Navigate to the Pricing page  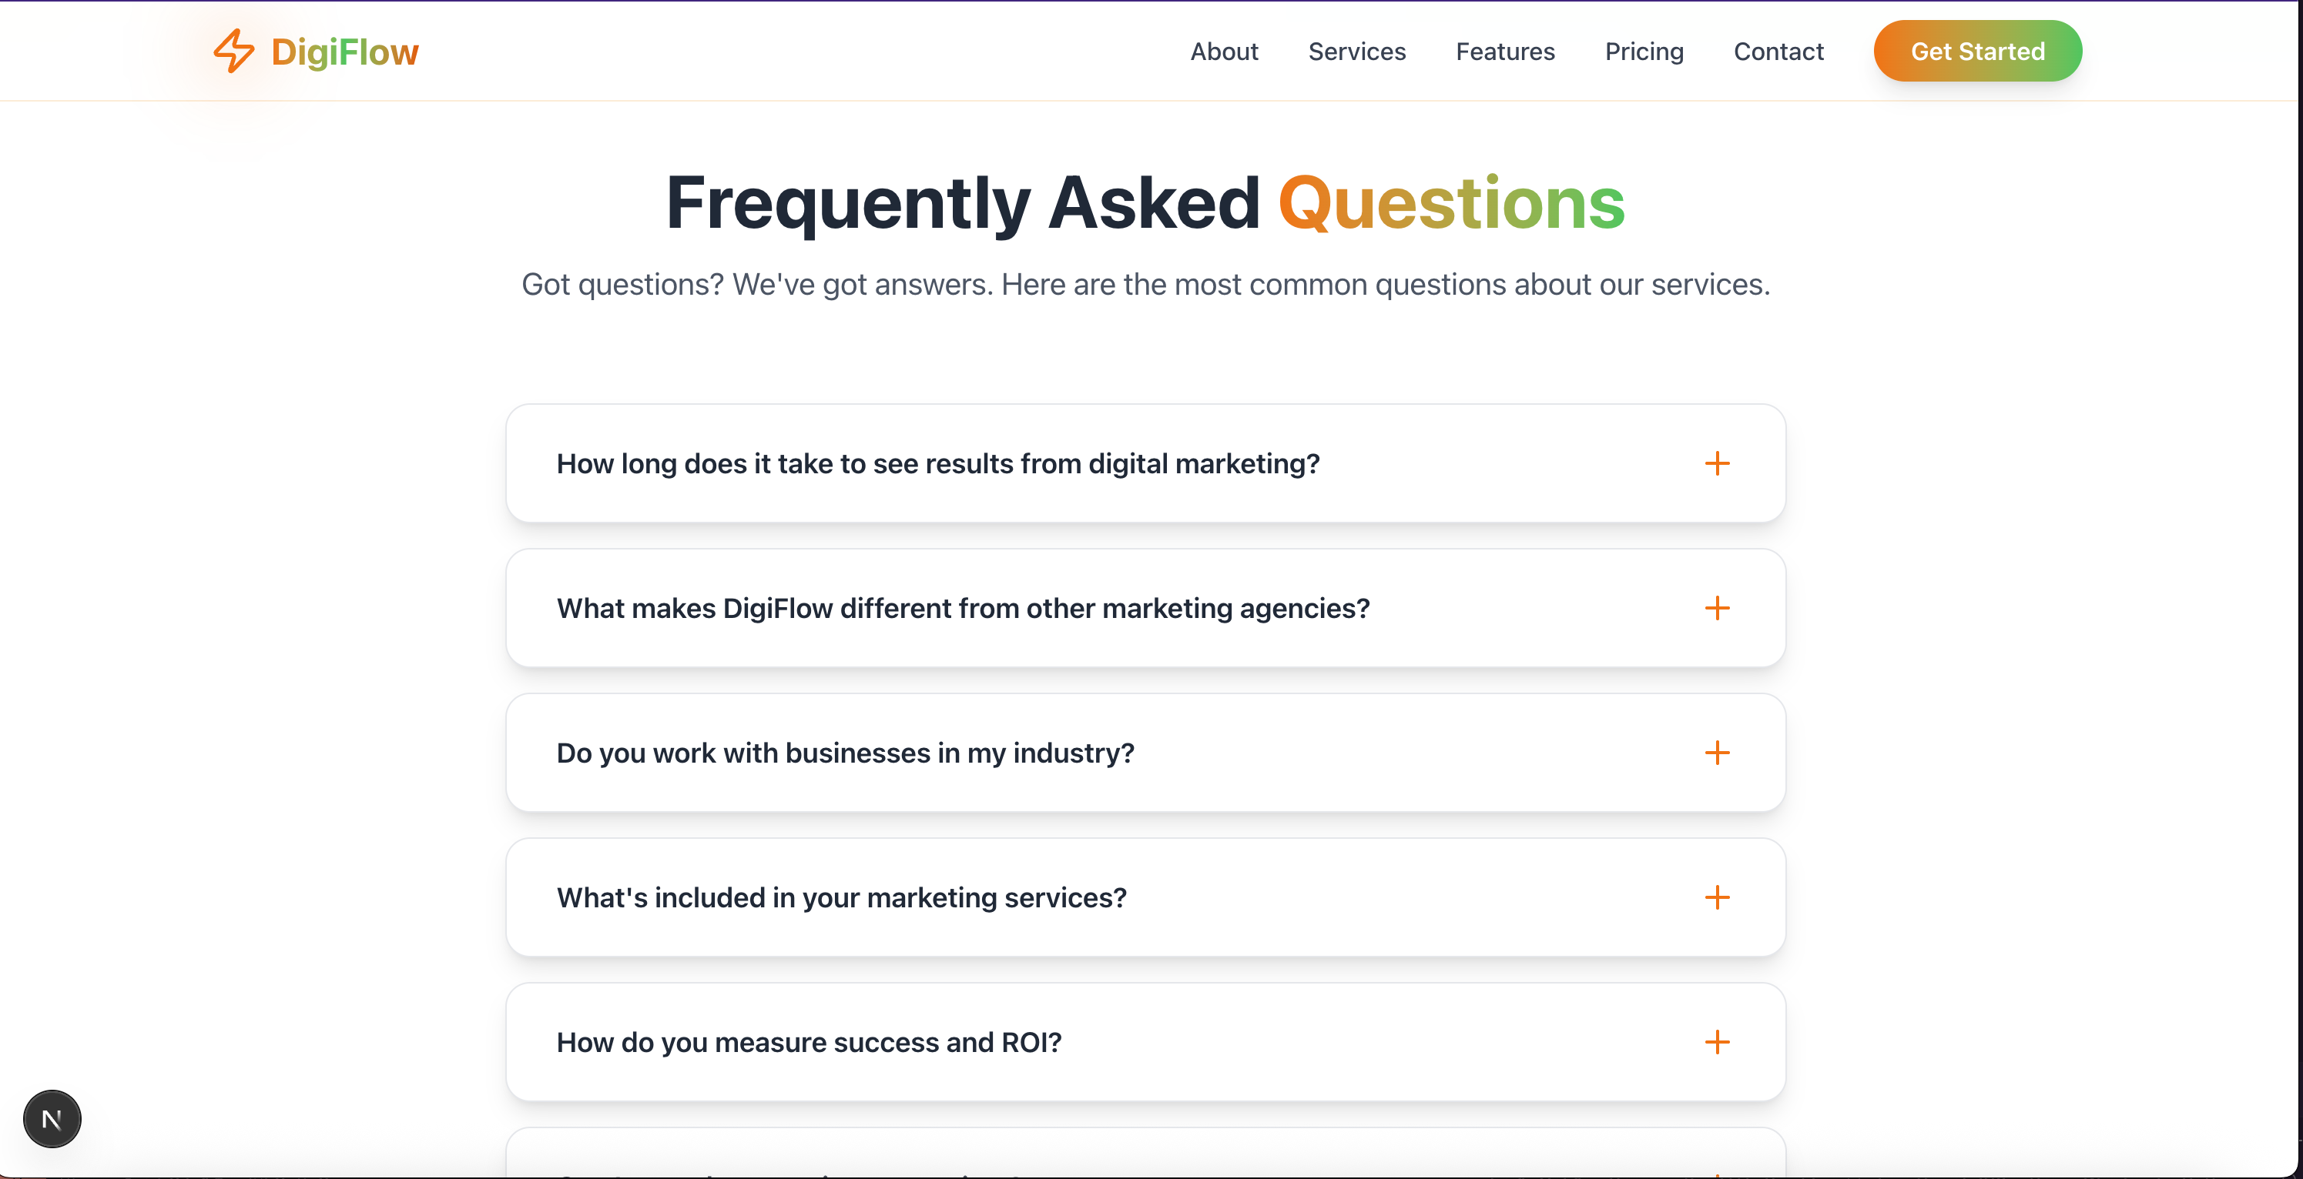(x=1643, y=52)
